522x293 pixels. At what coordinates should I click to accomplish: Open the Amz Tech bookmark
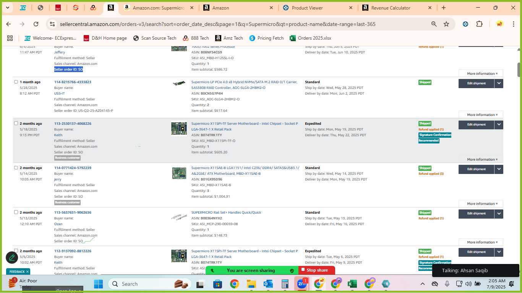pos(229,38)
